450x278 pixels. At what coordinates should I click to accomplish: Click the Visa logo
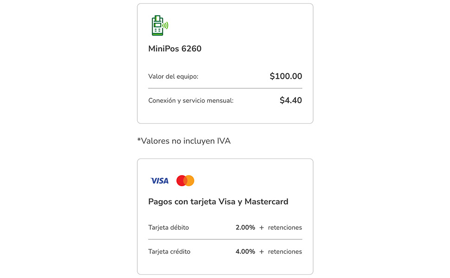tap(160, 181)
